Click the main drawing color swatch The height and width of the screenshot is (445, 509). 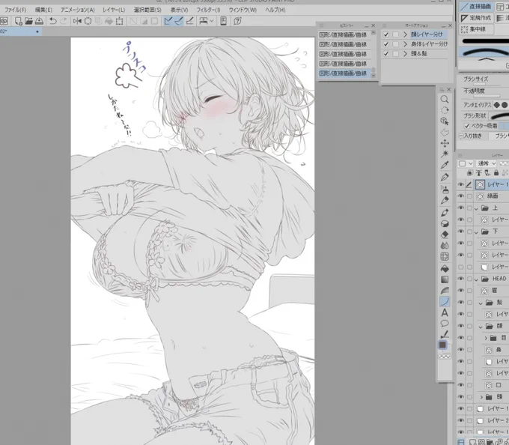coord(442,345)
